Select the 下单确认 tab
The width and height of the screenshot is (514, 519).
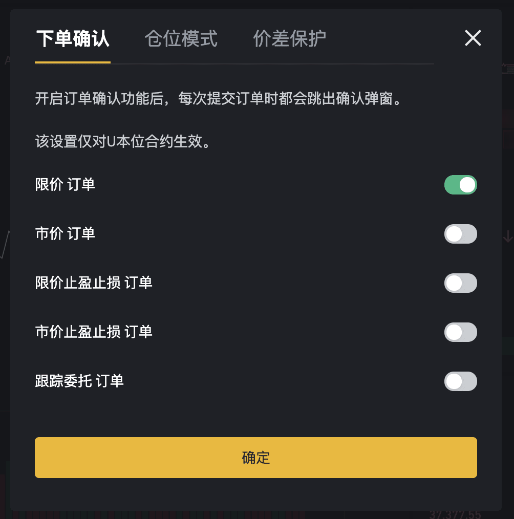pos(73,38)
